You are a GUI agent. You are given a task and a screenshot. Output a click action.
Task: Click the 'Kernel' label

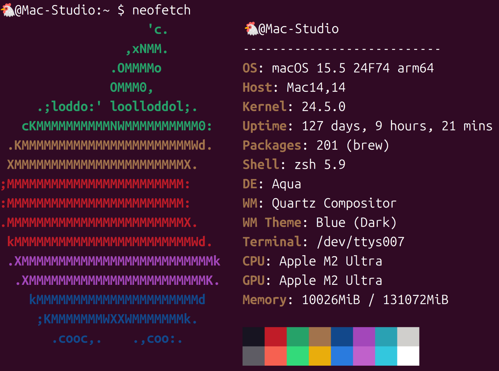(x=264, y=106)
